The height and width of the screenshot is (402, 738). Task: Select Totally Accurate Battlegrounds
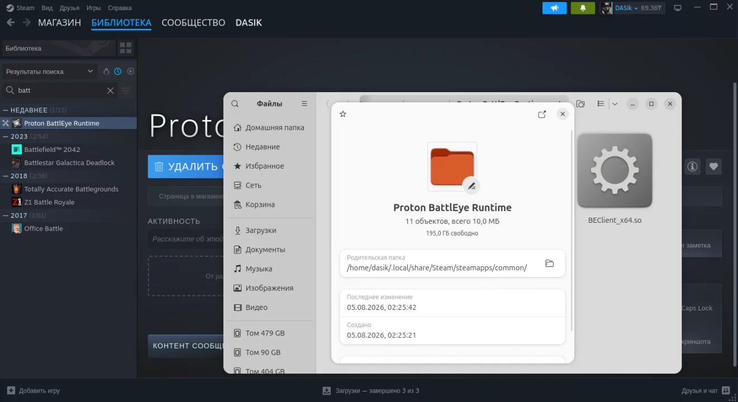coord(68,189)
